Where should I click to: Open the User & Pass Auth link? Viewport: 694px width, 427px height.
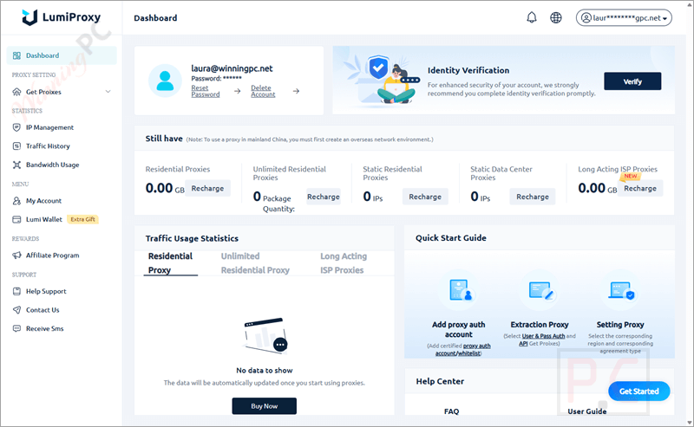(x=543, y=336)
